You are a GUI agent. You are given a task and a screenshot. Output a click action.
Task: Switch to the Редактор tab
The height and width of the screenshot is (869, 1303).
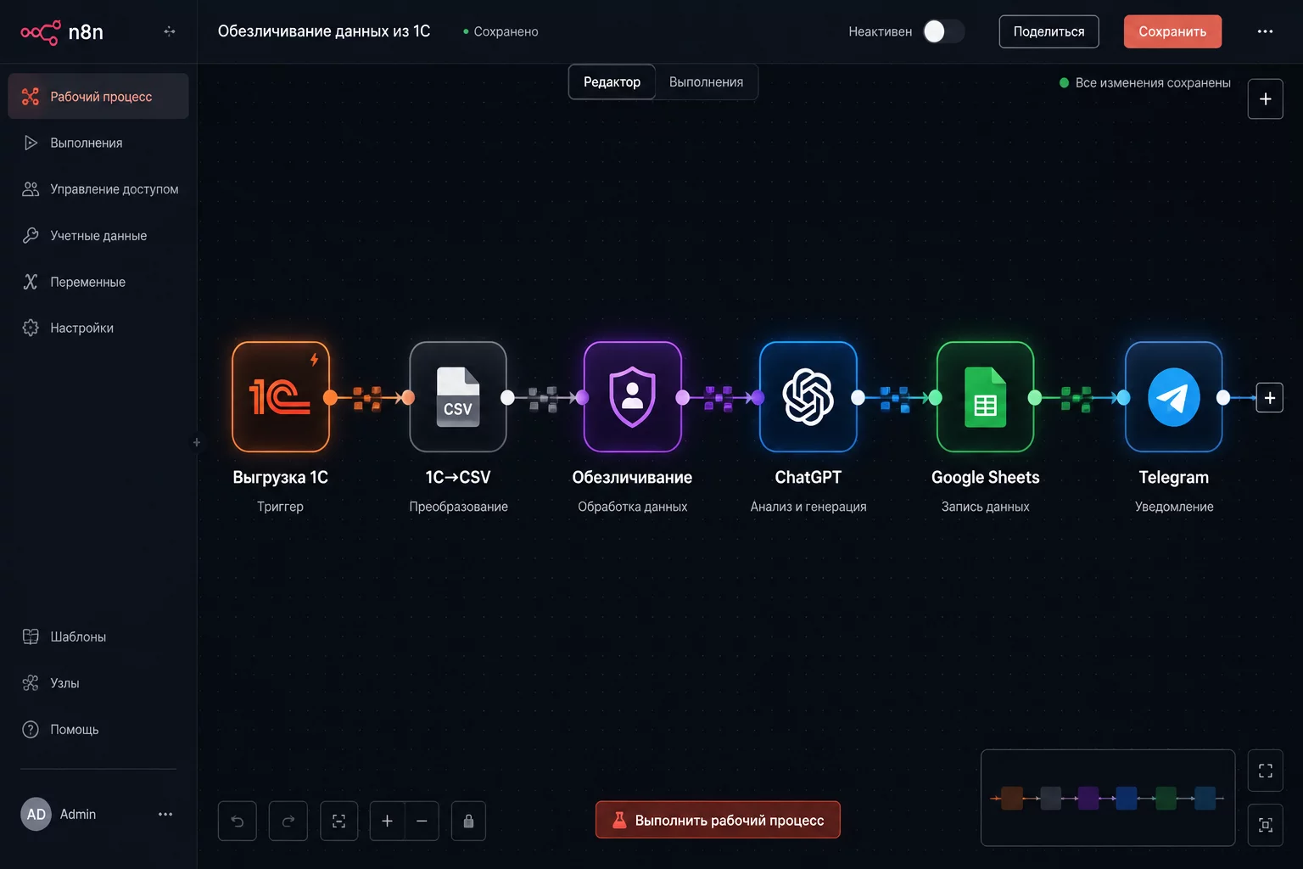click(612, 81)
